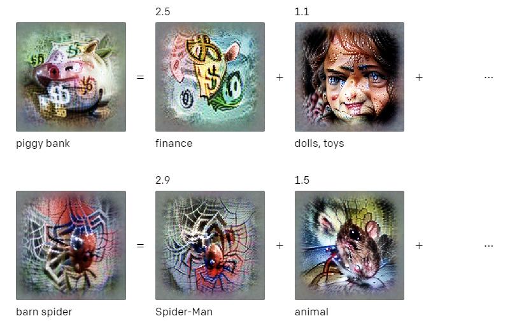Select the finance feature image

coord(210,77)
